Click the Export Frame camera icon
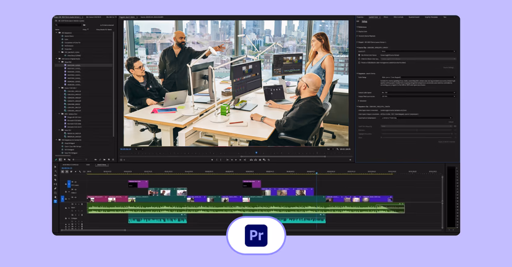Image resolution: width=512 pixels, height=267 pixels. (260, 160)
